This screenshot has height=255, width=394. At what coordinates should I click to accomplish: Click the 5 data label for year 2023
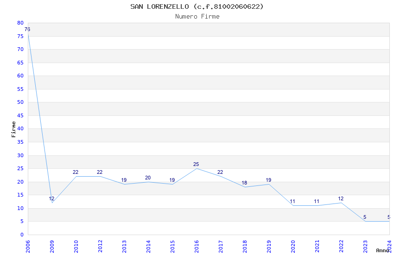365,217
